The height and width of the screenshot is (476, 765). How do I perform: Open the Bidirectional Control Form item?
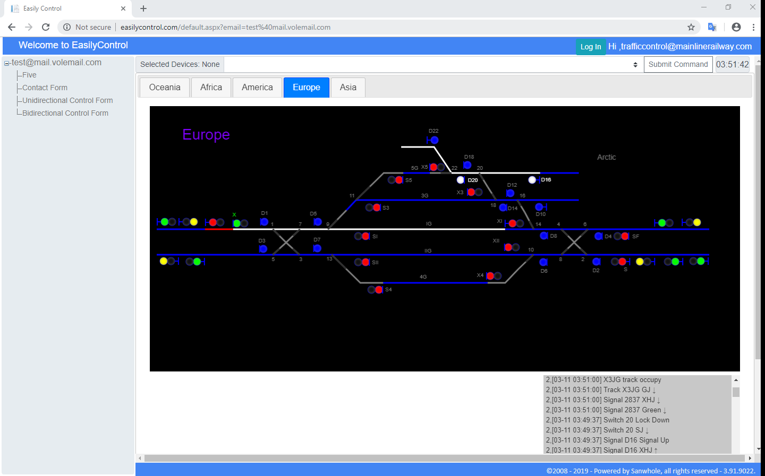coord(65,113)
